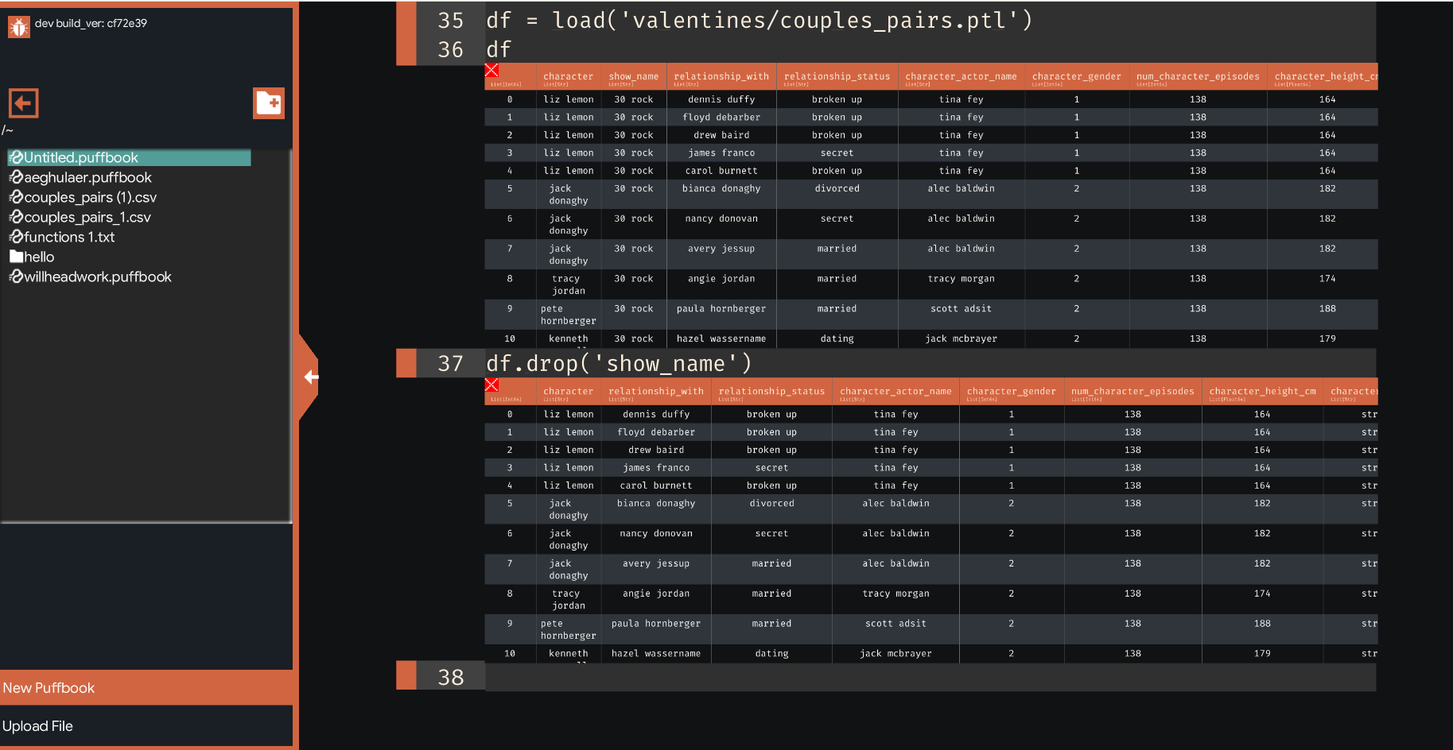This screenshot has width=1453, height=750.
Task: Click the current path '/~' label
Action: pos(7,130)
